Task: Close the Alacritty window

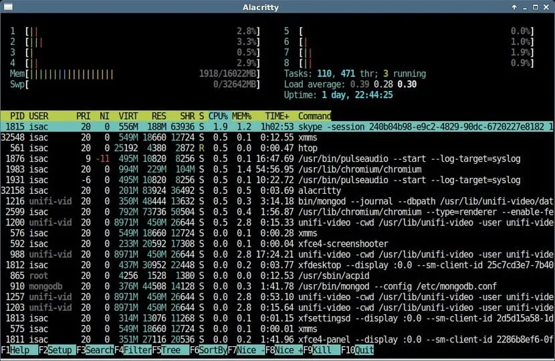Action: (x=546, y=7)
